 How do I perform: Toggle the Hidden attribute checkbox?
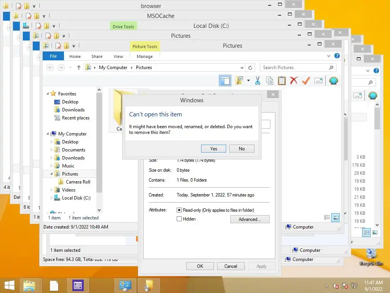[x=179, y=219]
